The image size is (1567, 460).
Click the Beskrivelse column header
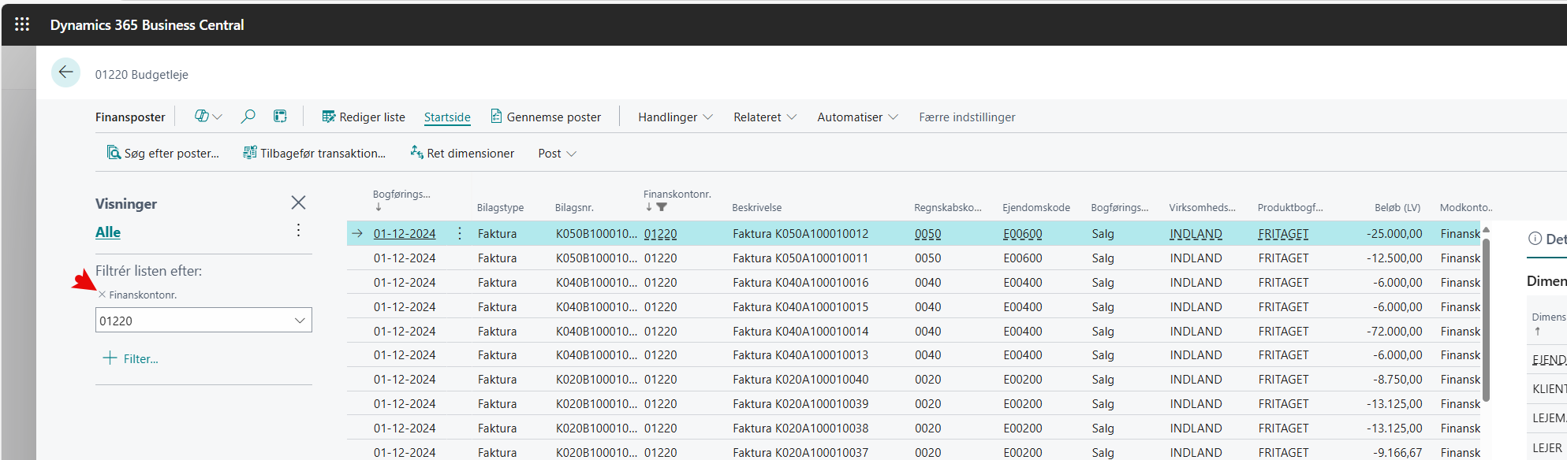point(757,207)
